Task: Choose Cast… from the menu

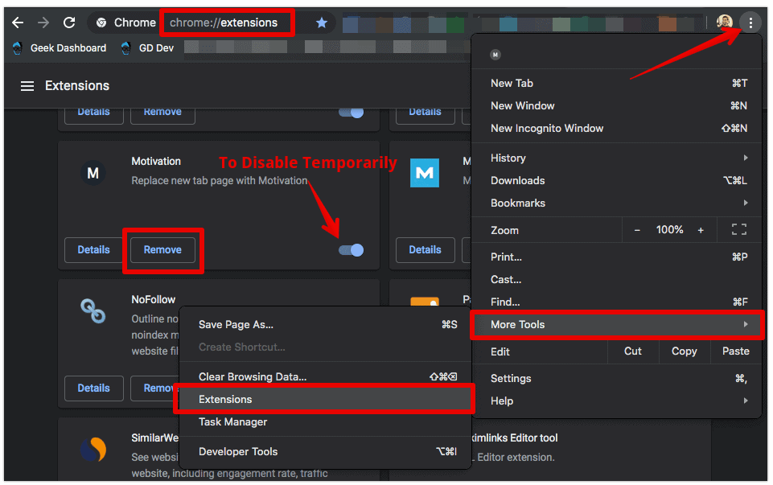Action: 615,279
